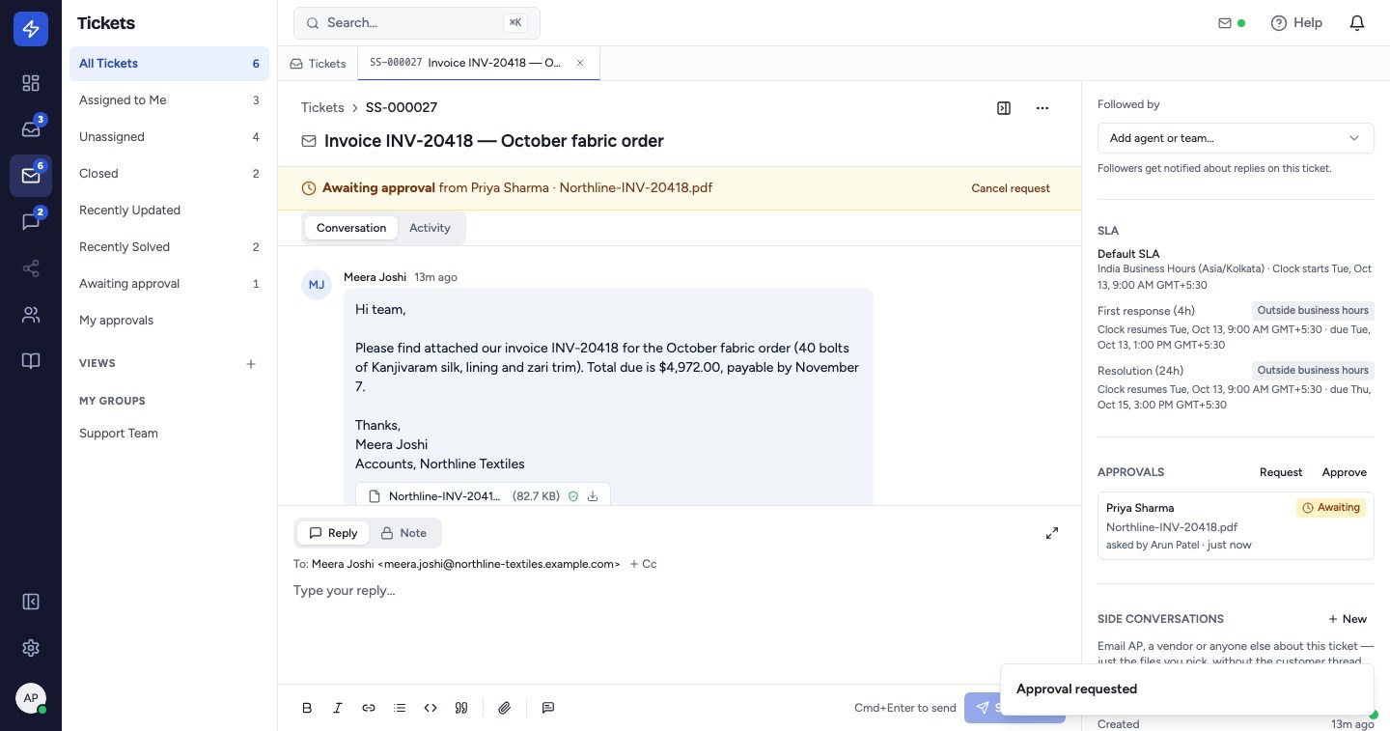Insert a link in the reply

tap(369, 708)
